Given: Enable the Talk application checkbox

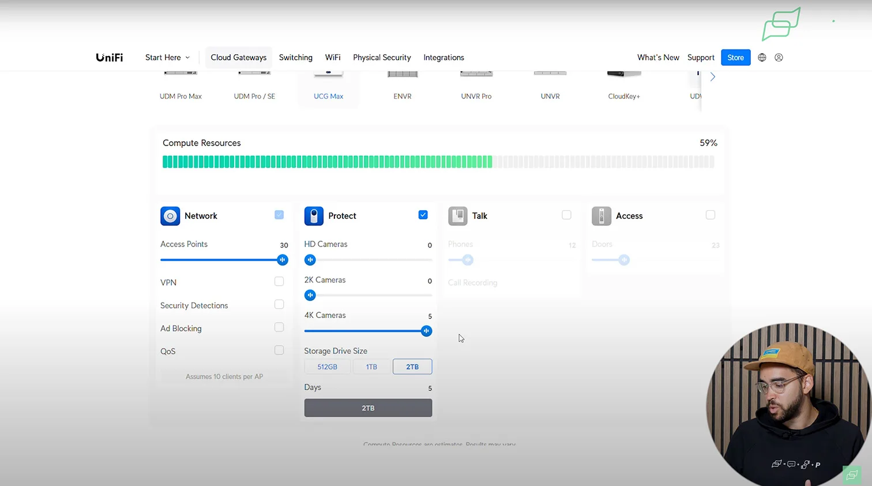Looking at the screenshot, I should tap(566, 215).
